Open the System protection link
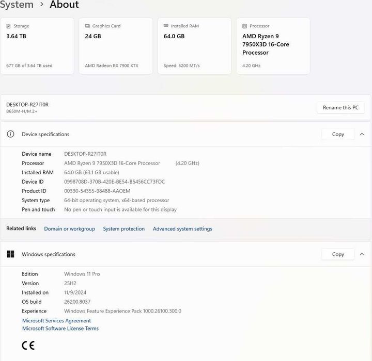This screenshot has height=361, width=372. tap(123, 229)
